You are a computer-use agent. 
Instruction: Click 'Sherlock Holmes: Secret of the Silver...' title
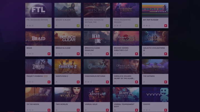tap(124, 77)
